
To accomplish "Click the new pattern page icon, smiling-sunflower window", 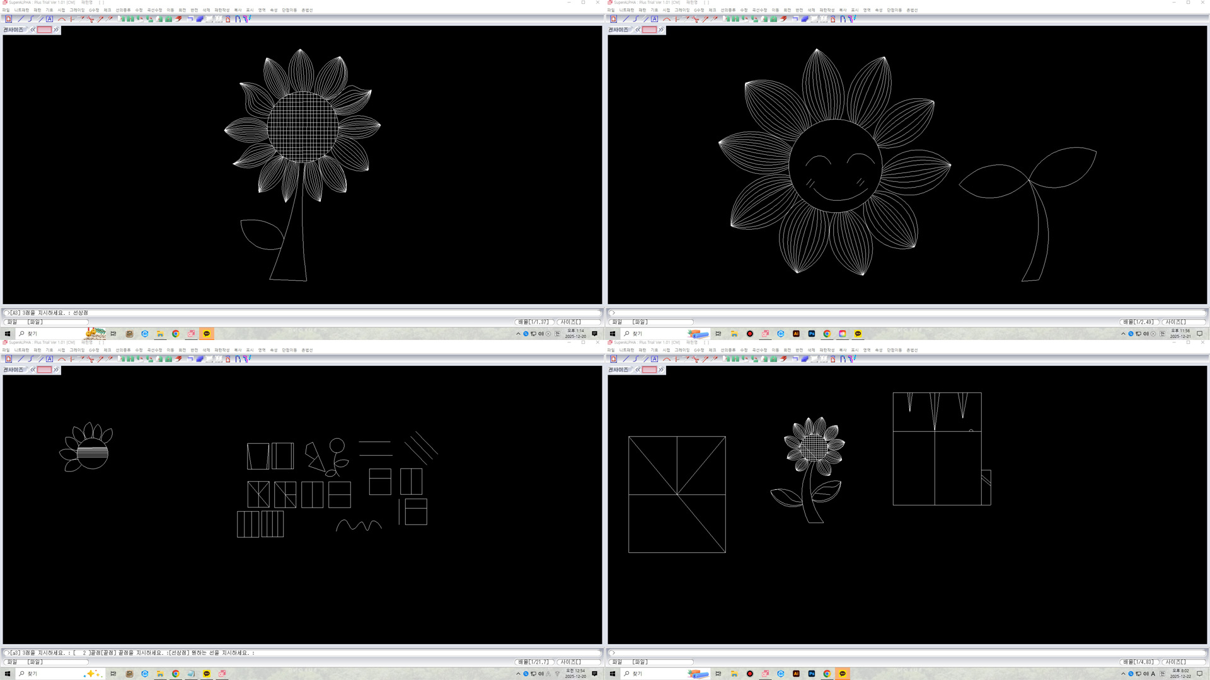I will click(613, 19).
